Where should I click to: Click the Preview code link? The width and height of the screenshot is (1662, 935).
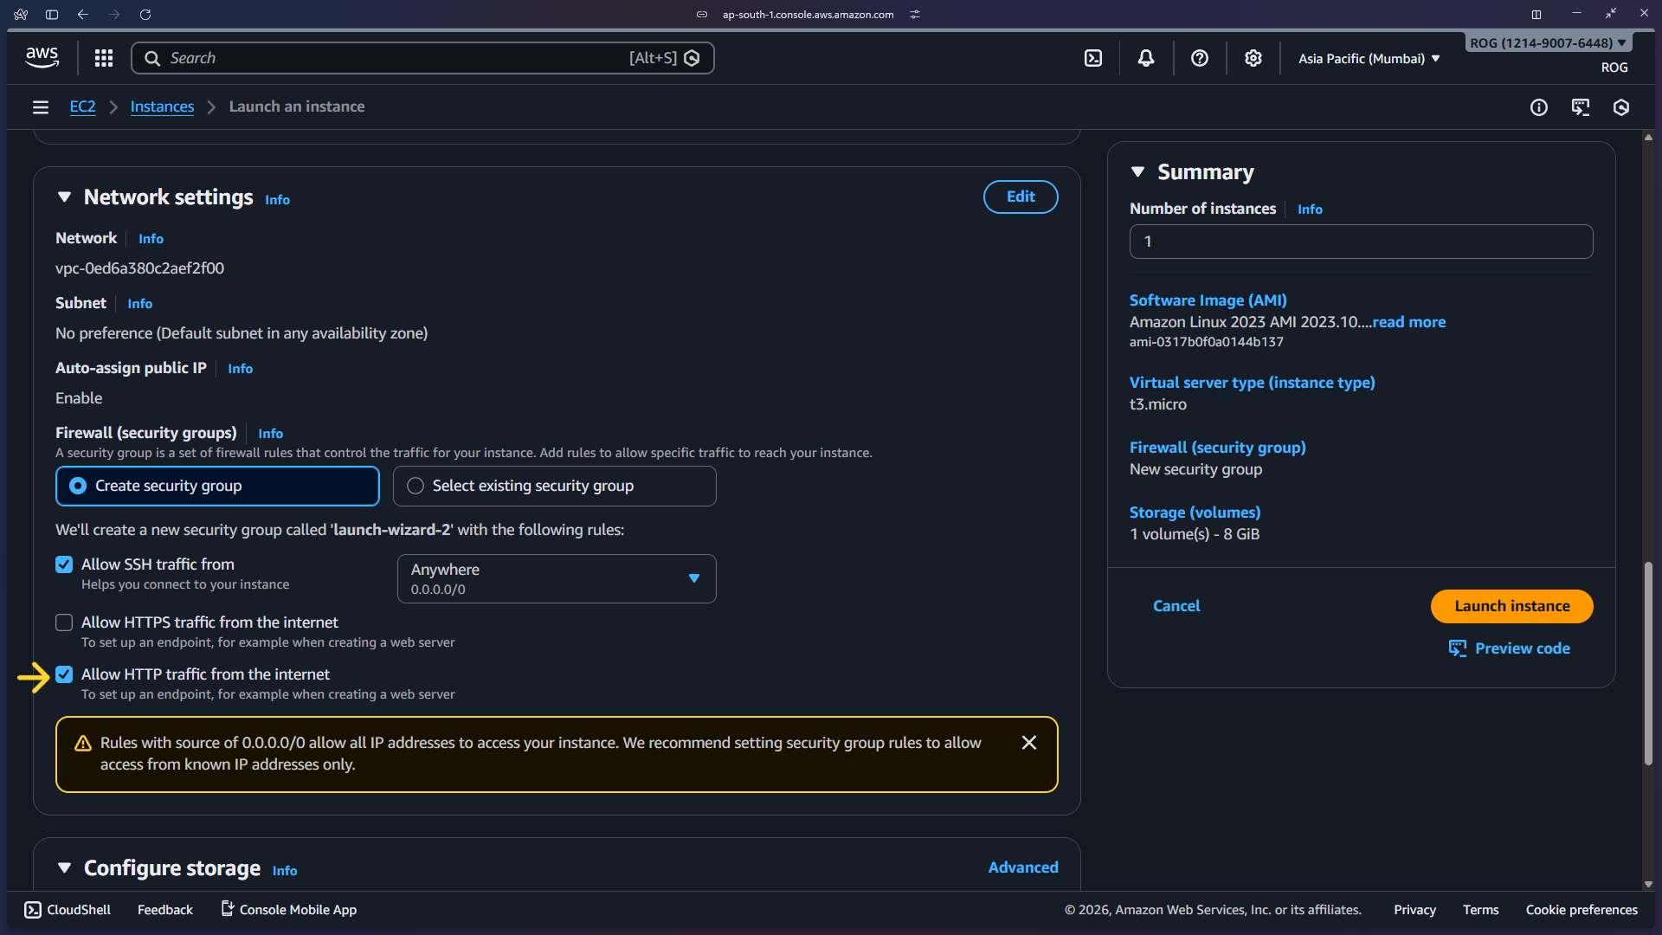point(1521,648)
